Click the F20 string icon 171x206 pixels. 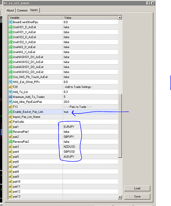(10, 87)
